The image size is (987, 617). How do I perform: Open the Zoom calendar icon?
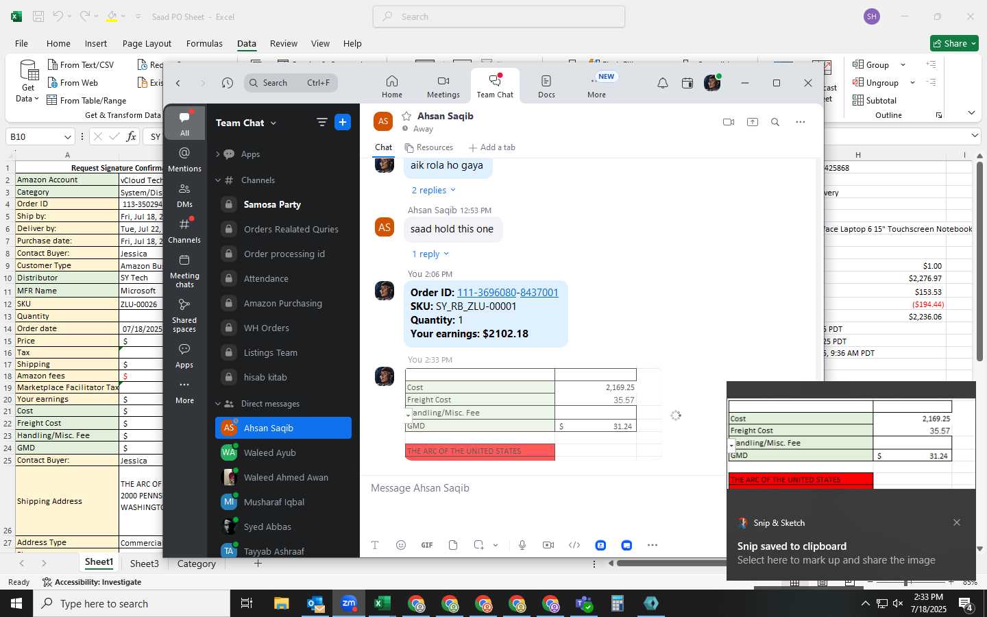coord(687,83)
